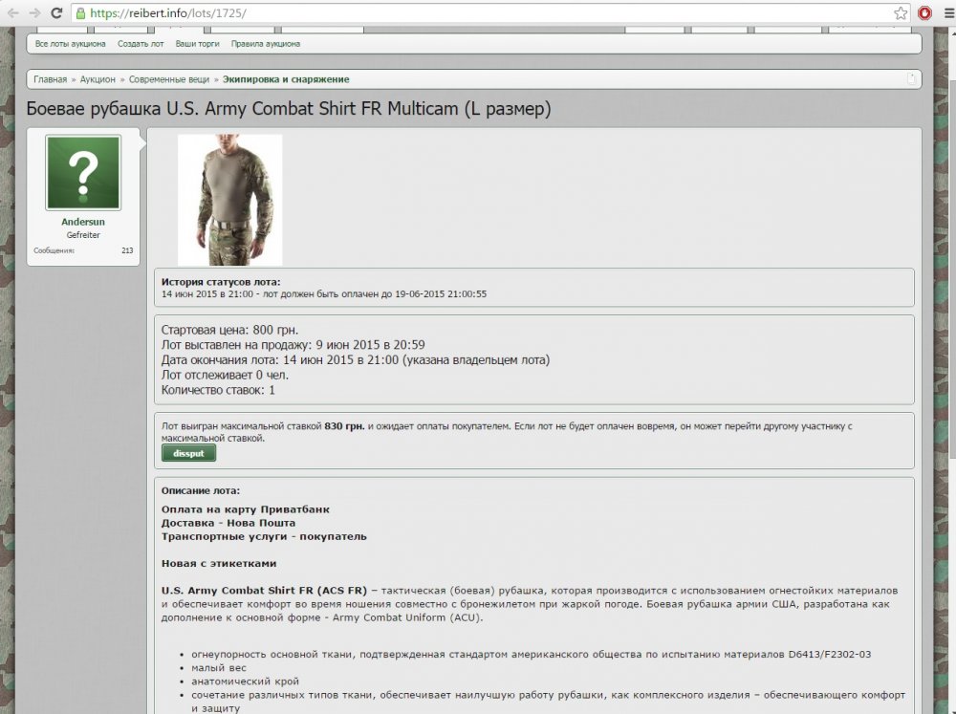Click 'Главная' breadcrumb link
Image resolution: width=956 pixels, height=714 pixels.
point(50,79)
